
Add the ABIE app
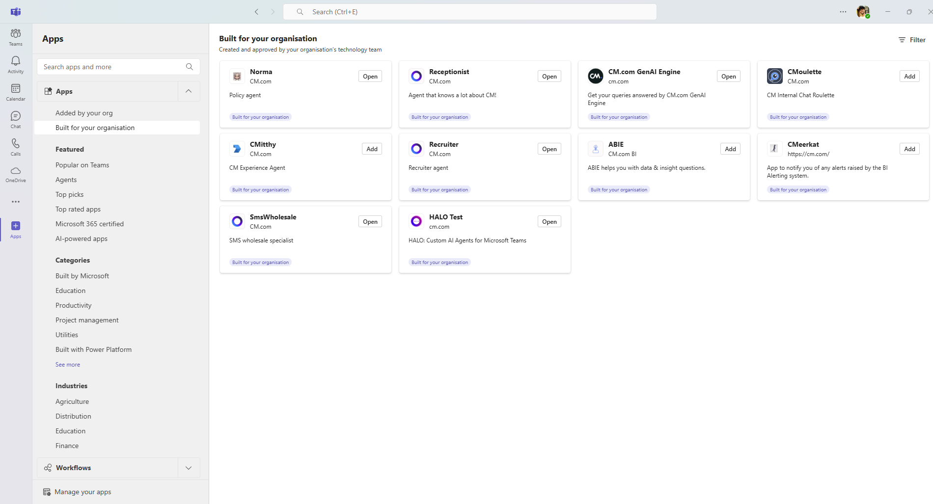pyautogui.click(x=730, y=149)
